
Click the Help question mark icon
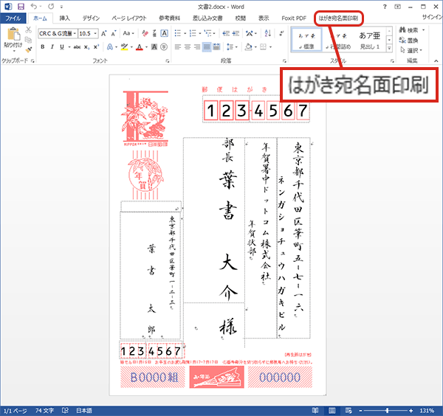tap(385, 7)
